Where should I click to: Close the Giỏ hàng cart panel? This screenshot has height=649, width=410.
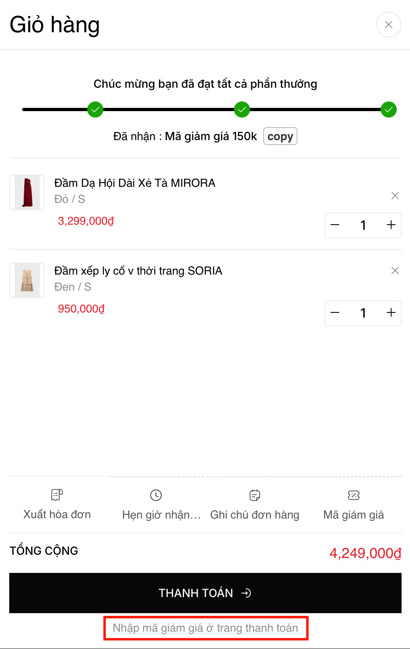pyautogui.click(x=388, y=25)
